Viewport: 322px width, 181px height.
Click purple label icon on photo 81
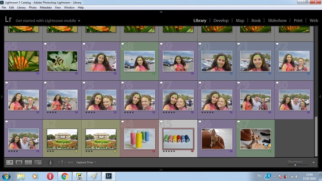click(x=37, y=151)
